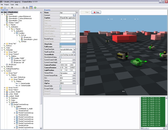Click the Name field containing App
This screenshot has width=168, height=130.
pos(68,13)
